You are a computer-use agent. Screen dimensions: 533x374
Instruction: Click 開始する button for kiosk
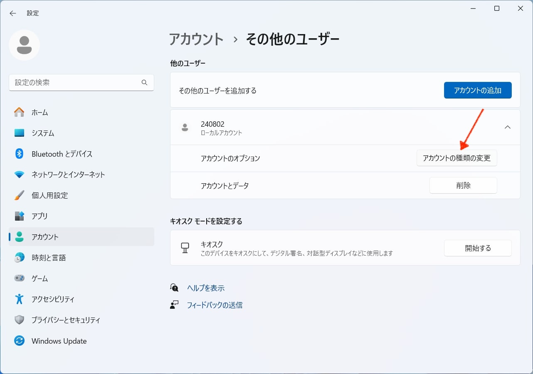coord(478,248)
